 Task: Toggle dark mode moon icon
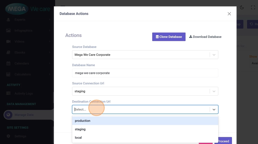click(x=242, y=7)
